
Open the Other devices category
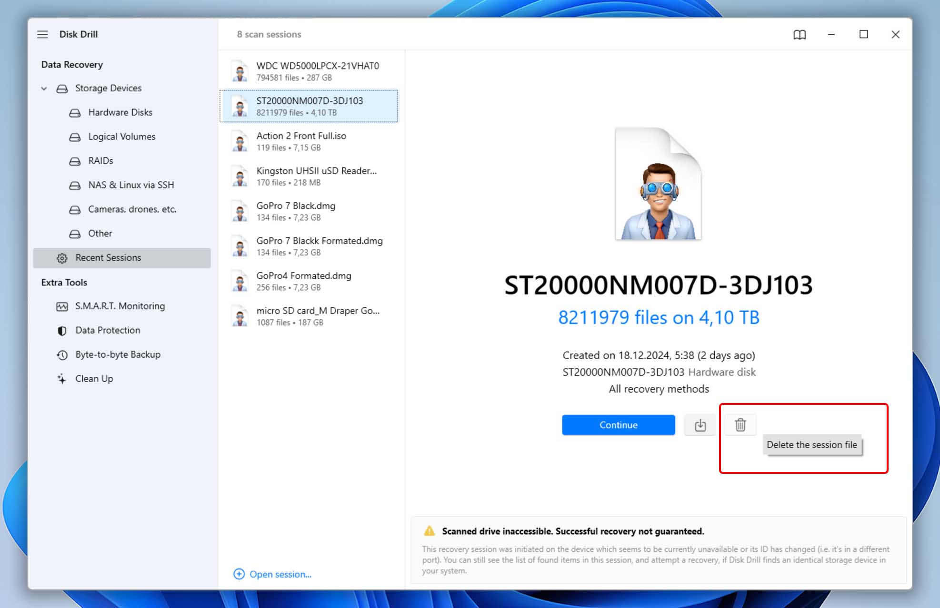(100, 234)
